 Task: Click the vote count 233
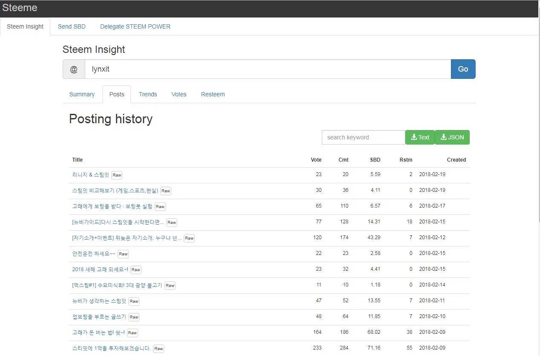(x=317, y=348)
